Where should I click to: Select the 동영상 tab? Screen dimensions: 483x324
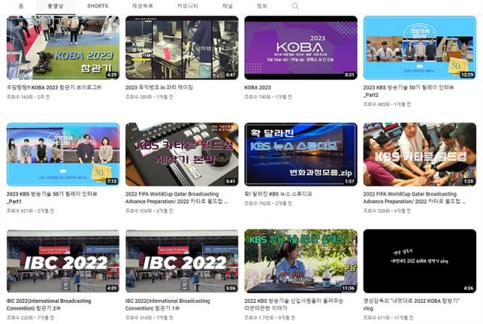click(x=55, y=6)
